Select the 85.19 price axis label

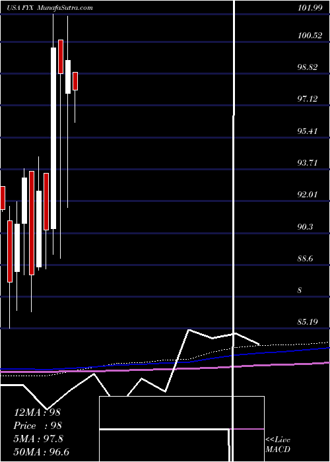(308, 322)
